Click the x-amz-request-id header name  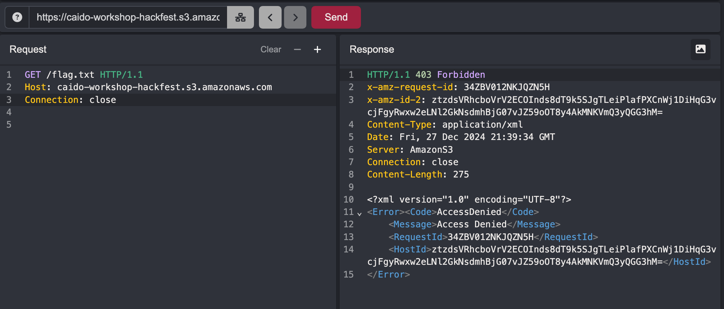[410, 87]
